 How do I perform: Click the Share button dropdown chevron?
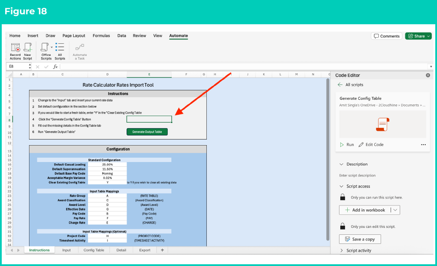coord(428,36)
